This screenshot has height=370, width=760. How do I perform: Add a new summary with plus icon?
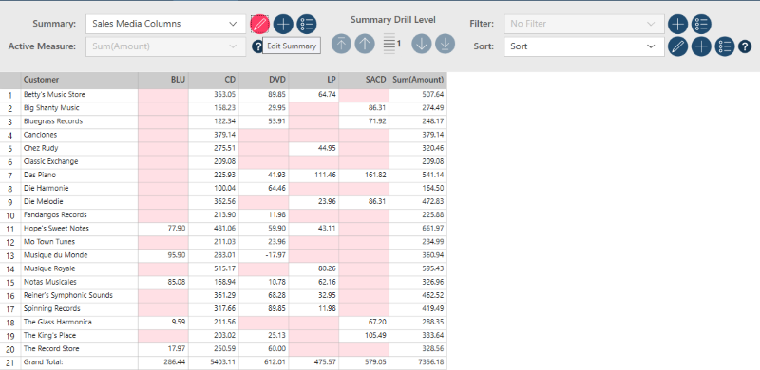coord(283,24)
